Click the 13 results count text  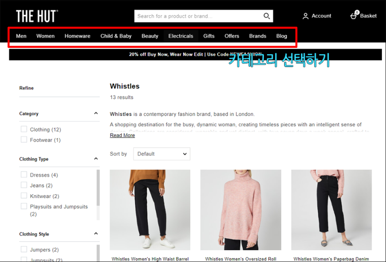point(122,98)
